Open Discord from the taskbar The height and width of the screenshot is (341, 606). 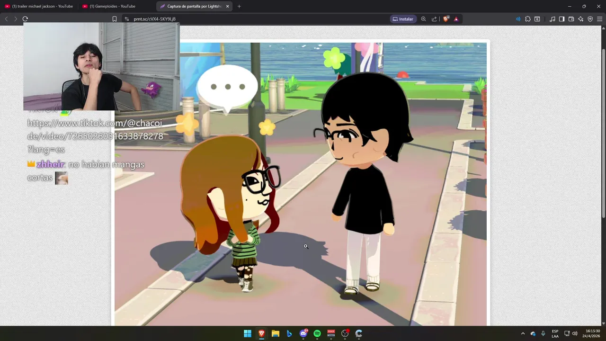pos(303,333)
